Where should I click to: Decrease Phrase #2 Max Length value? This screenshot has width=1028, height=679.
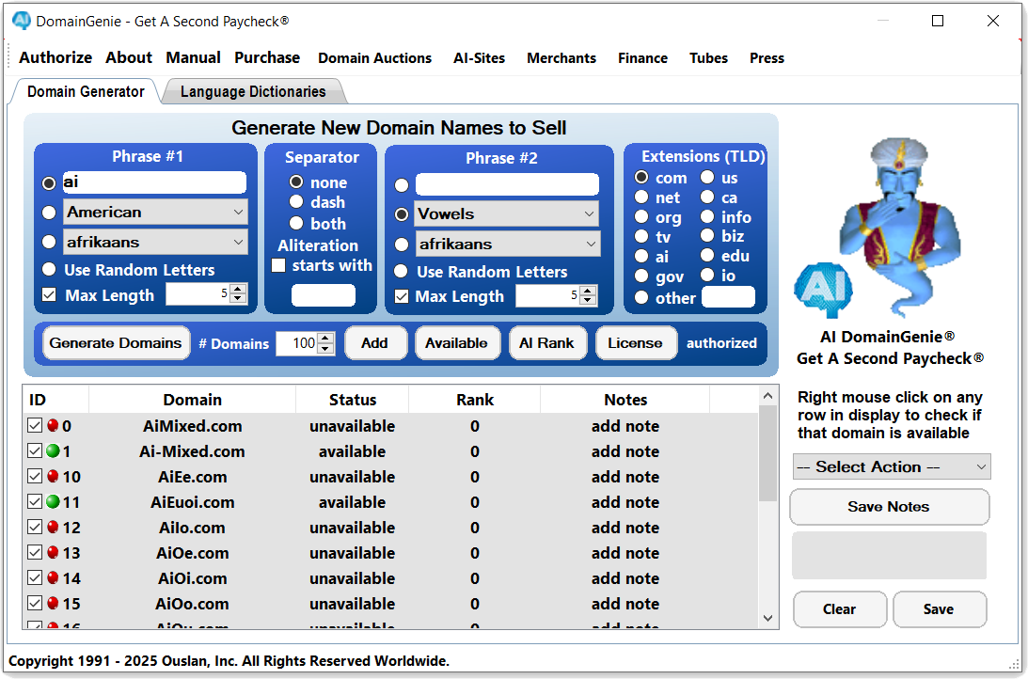(x=589, y=301)
